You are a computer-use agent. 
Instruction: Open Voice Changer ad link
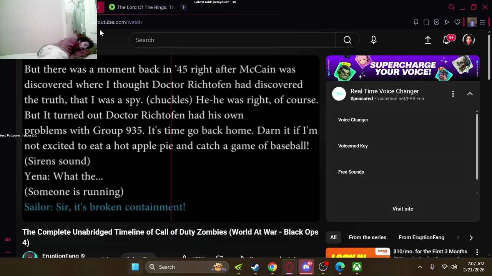[x=353, y=120]
